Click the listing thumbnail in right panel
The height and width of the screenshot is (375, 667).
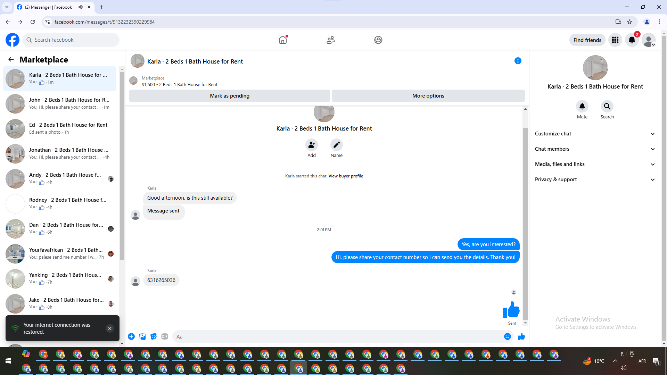pos(595,68)
